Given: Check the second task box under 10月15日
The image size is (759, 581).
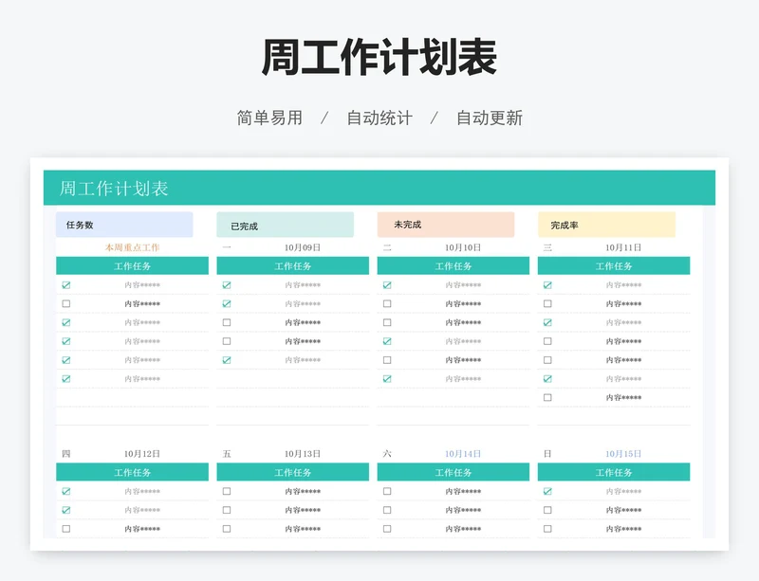Looking at the screenshot, I should (547, 510).
